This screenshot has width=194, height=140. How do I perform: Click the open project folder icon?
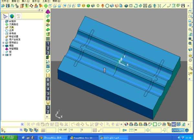tap(3, 6)
